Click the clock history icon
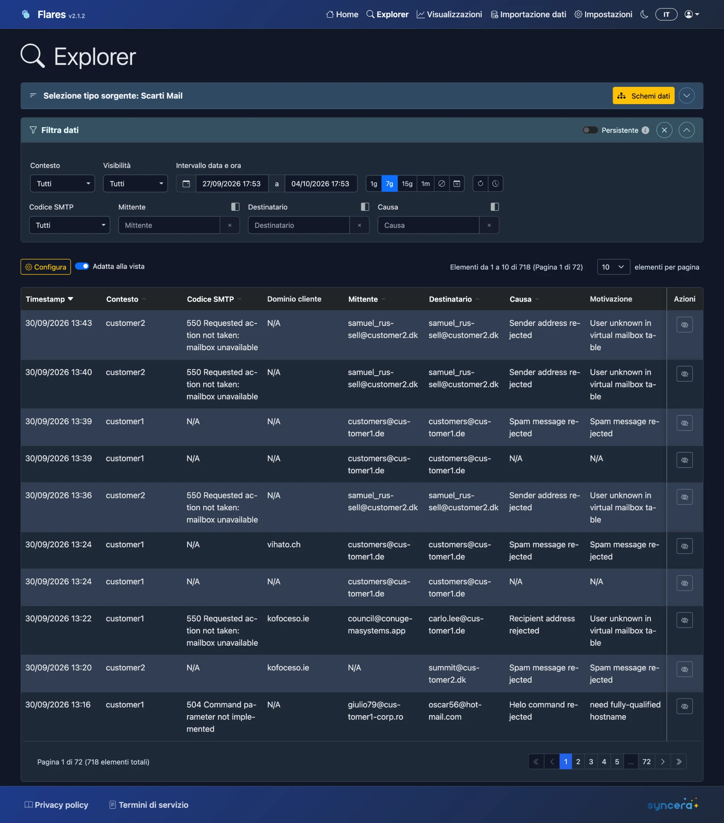 pyautogui.click(x=496, y=184)
